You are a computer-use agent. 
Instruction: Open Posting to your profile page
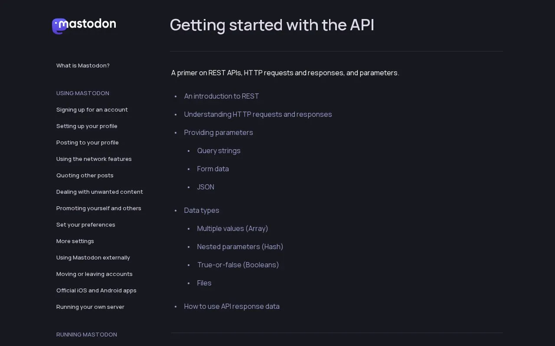88,143
